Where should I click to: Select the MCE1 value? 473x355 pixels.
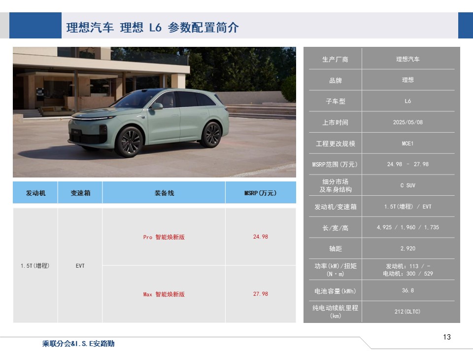click(408, 143)
